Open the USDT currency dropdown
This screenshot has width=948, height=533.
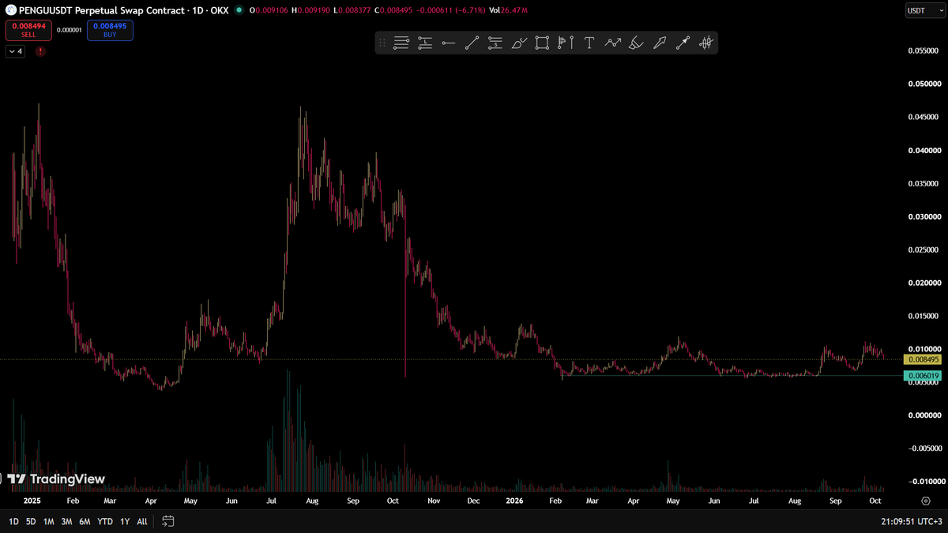click(924, 10)
